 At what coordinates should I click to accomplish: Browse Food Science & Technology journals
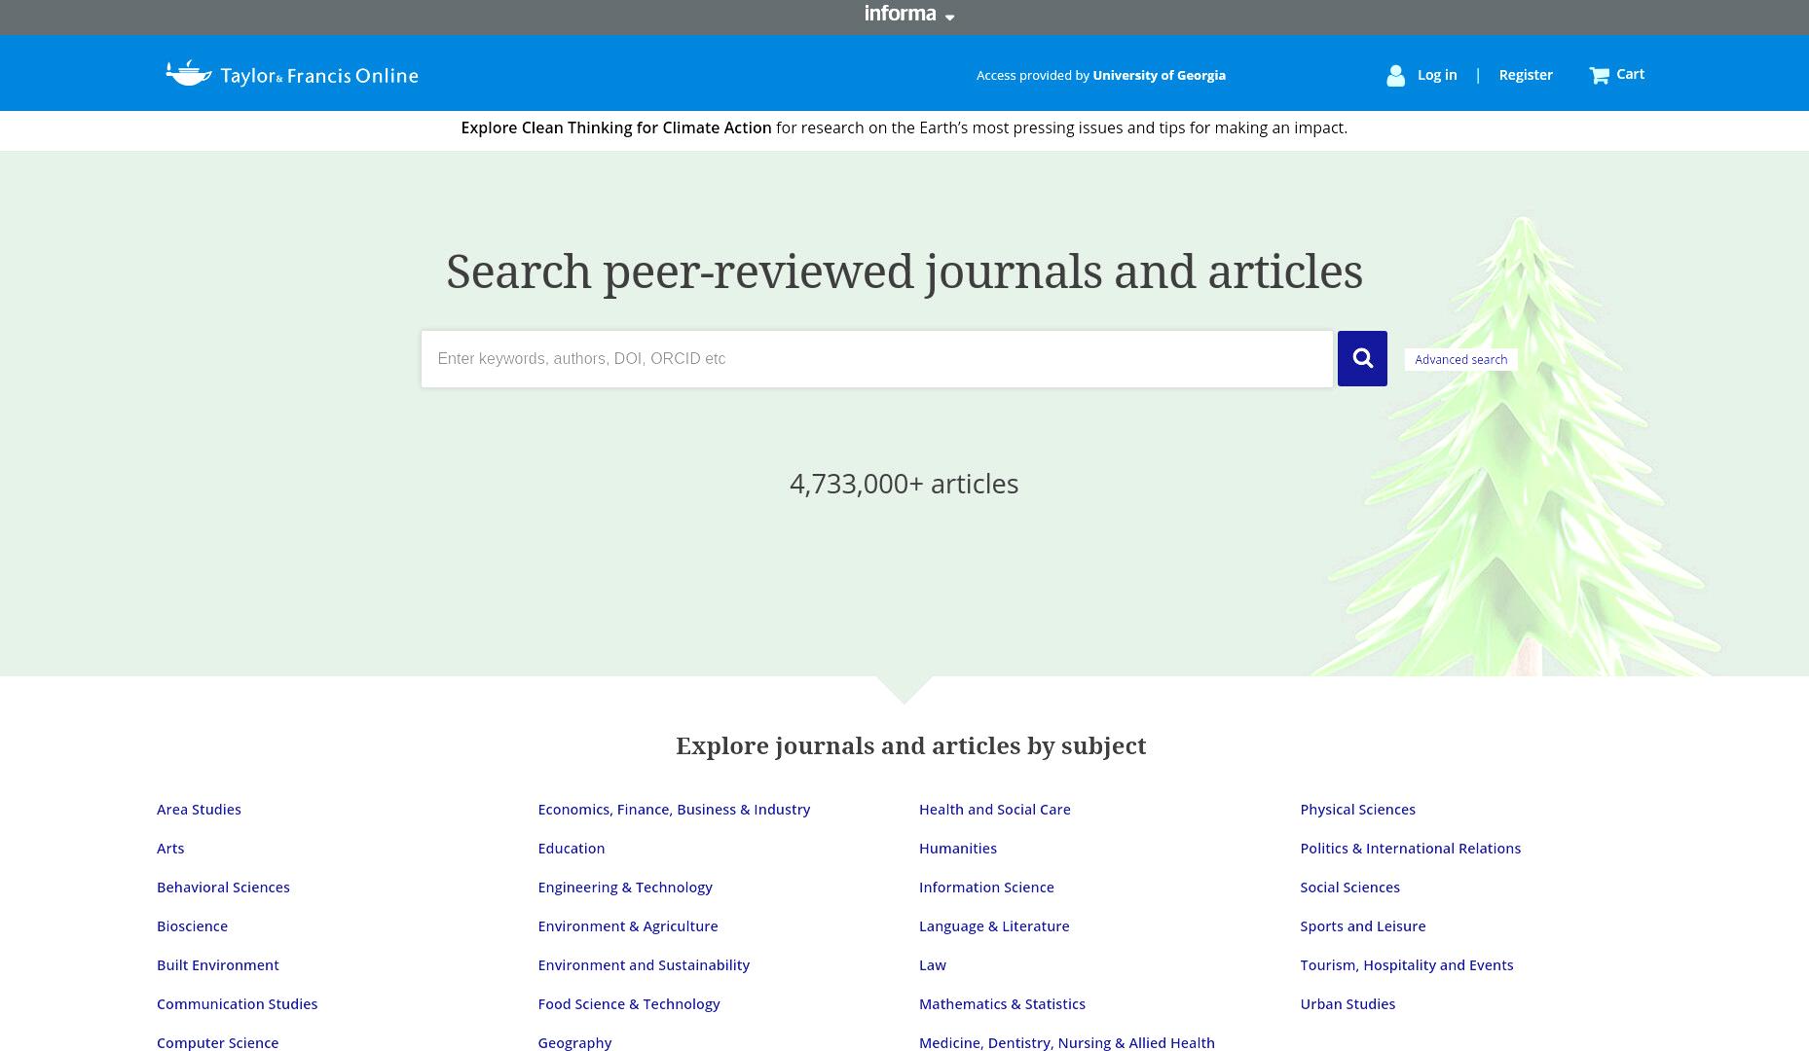tap(628, 1003)
